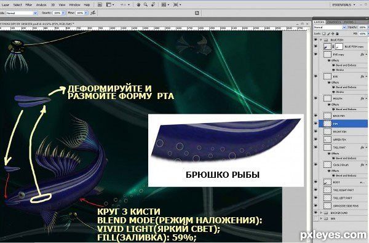
Task: Select the UPPER FIN layer
Action: click(x=344, y=140)
